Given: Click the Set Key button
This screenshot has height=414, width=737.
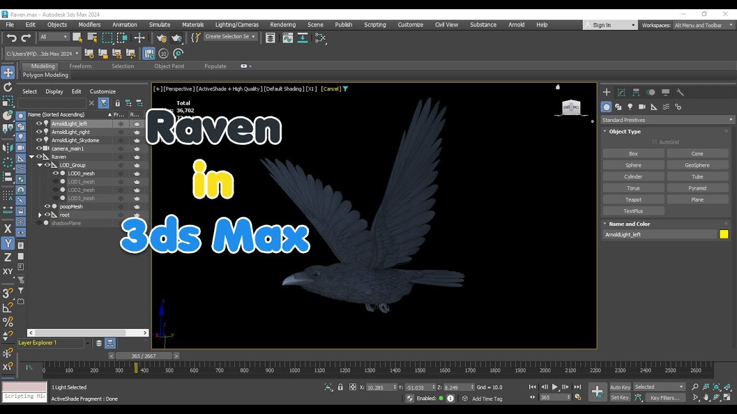Looking at the screenshot, I should pyautogui.click(x=620, y=397).
